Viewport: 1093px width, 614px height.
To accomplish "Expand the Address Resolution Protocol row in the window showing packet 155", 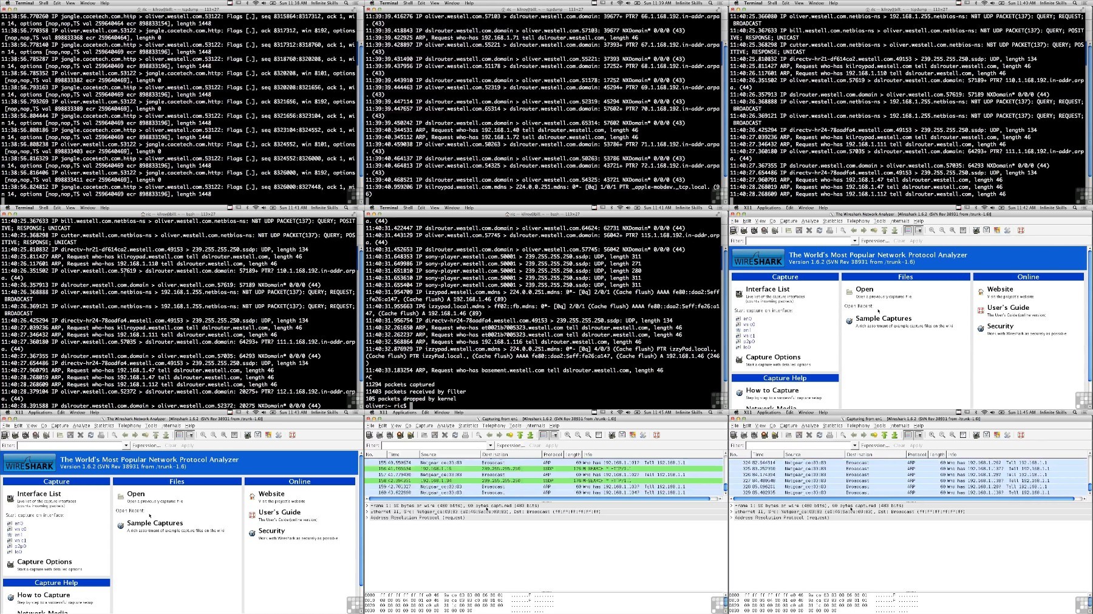I will [x=367, y=517].
